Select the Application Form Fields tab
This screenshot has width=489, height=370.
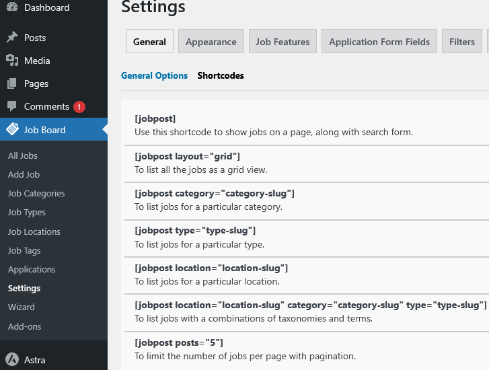379,42
